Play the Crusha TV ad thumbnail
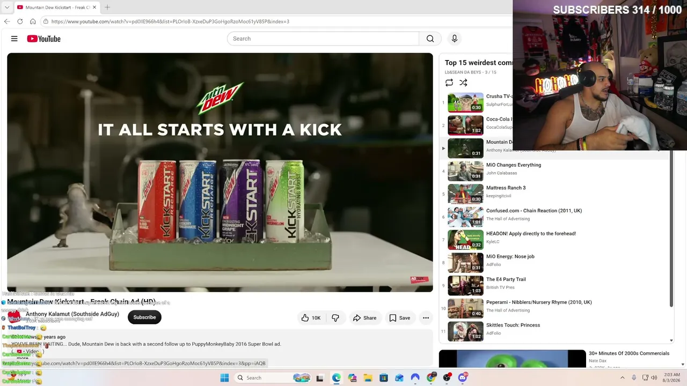The image size is (687, 386). 465,102
